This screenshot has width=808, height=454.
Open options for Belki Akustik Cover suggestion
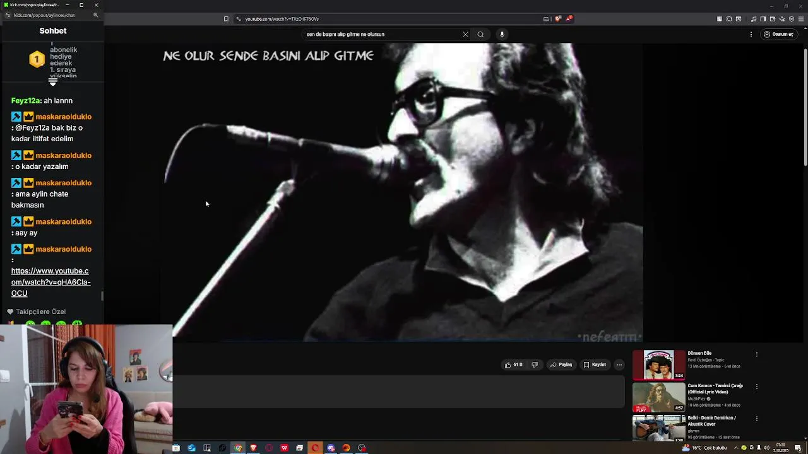756,419
